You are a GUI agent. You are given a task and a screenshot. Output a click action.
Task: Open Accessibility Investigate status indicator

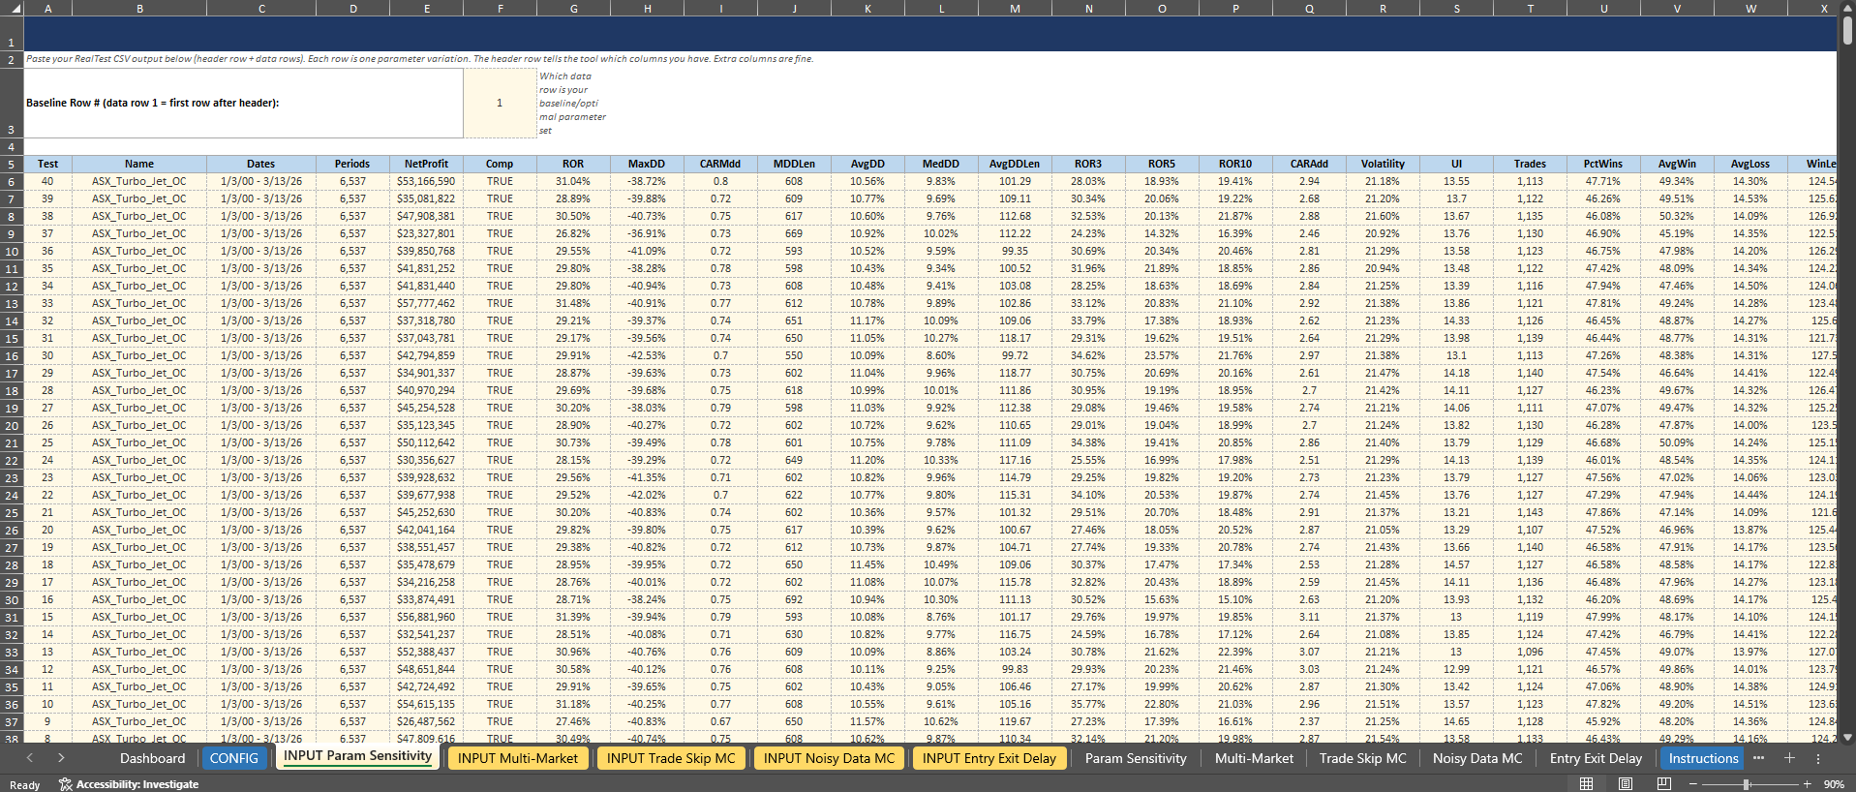(128, 784)
